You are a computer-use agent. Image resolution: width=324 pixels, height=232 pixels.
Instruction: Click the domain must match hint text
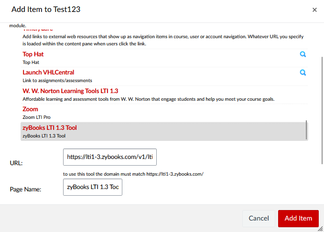[x=133, y=174]
